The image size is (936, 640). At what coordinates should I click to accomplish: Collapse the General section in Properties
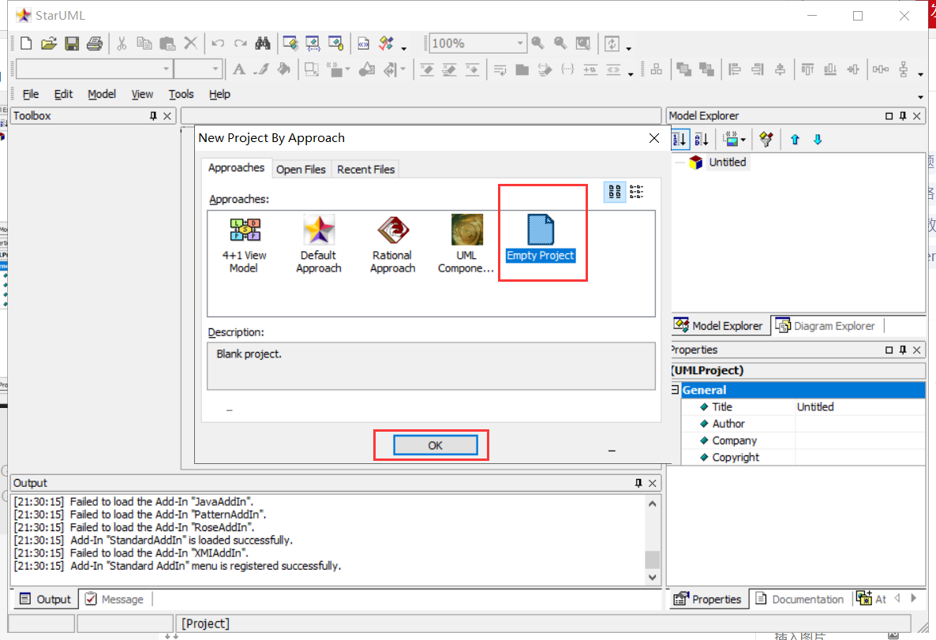point(675,390)
